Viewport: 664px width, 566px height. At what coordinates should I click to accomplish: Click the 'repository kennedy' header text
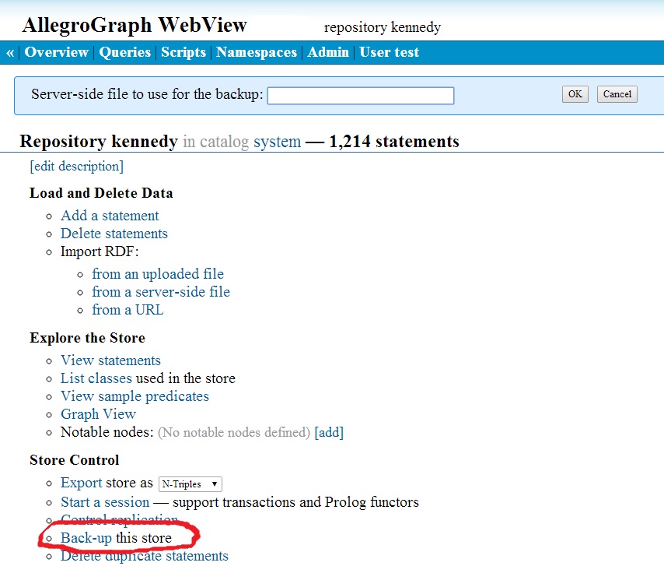point(383,27)
